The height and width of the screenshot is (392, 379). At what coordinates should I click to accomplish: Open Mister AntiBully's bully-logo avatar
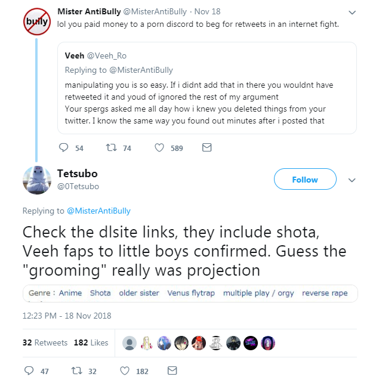pos(37,21)
